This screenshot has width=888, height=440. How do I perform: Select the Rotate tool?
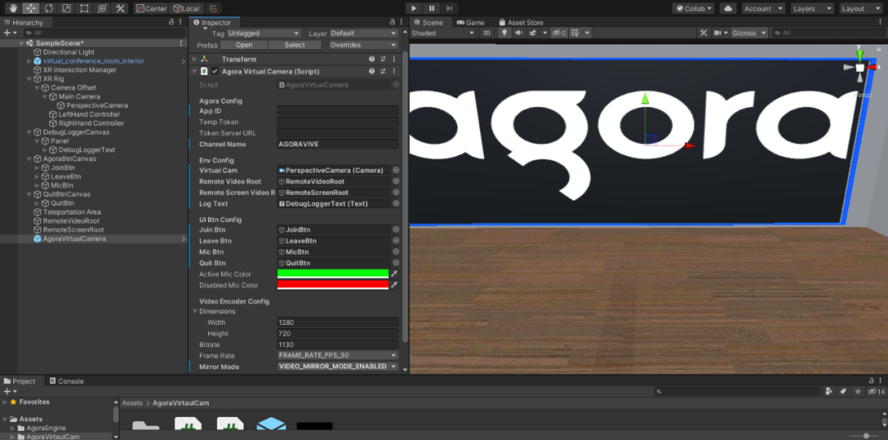pos(49,8)
